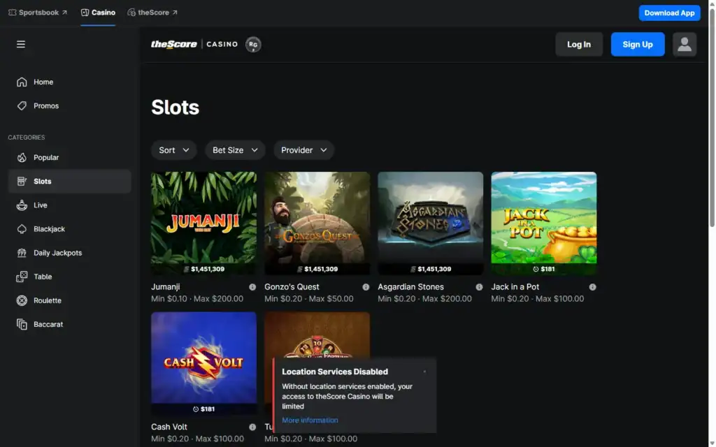Open the Baccarat category
This screenshot has width=716, height=447.
pos(69,324)
